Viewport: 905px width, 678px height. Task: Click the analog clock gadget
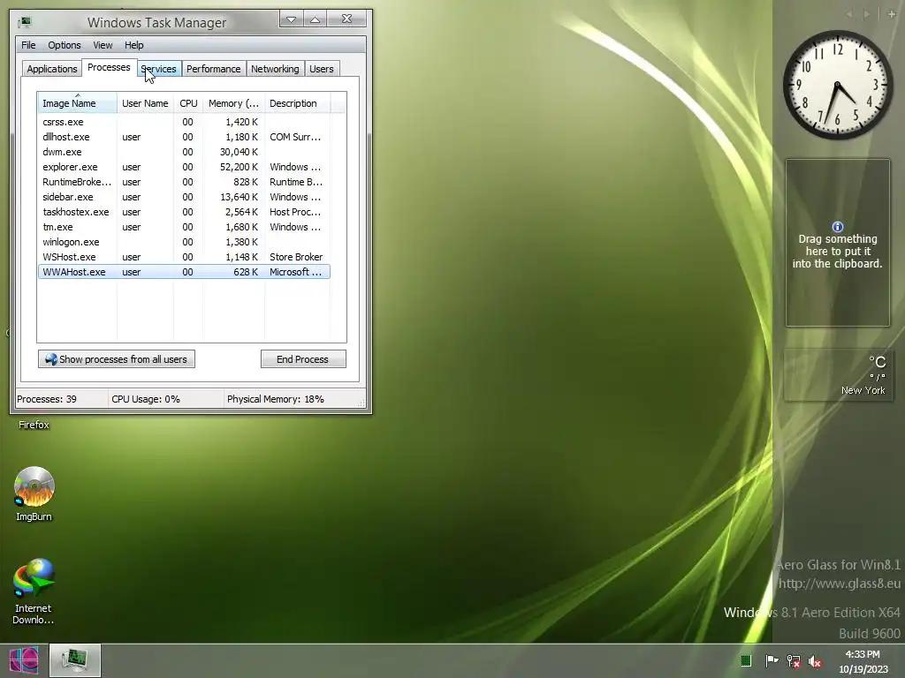pyautogui.click(x=838, y=86)
